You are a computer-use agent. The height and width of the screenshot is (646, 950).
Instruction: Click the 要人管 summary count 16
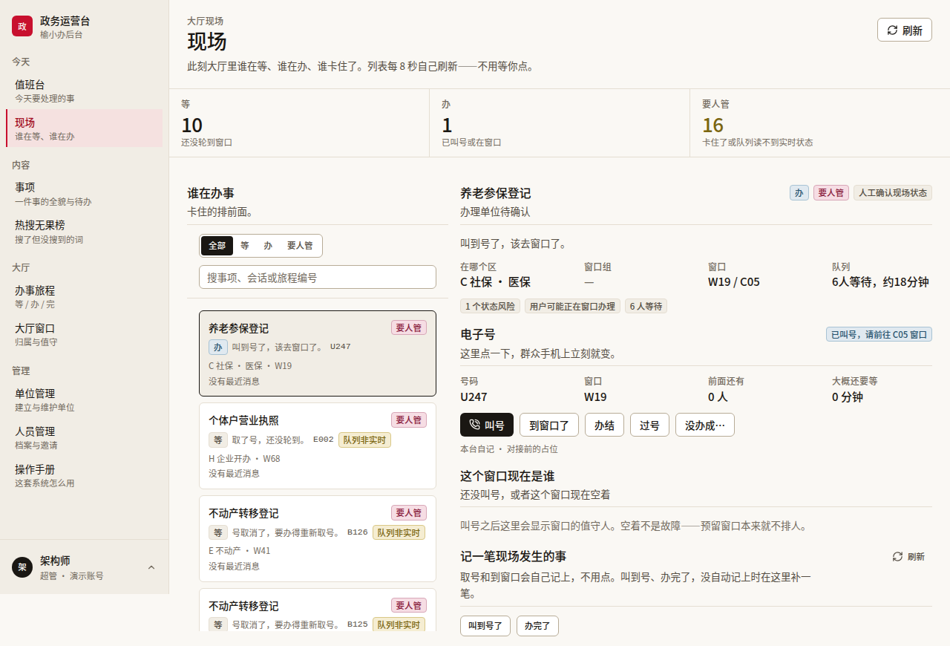click(712, 125)
